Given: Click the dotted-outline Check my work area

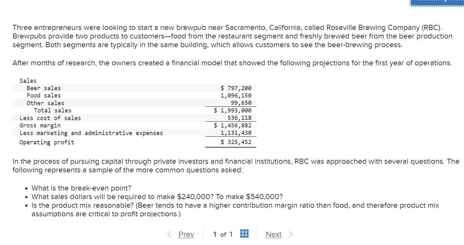Looking at the screenshot, I should pos(437,3).
